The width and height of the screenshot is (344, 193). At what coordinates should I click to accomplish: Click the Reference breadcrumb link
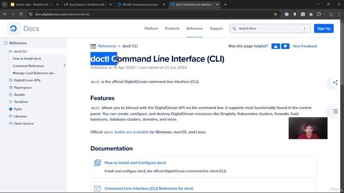tap(107, 46)
